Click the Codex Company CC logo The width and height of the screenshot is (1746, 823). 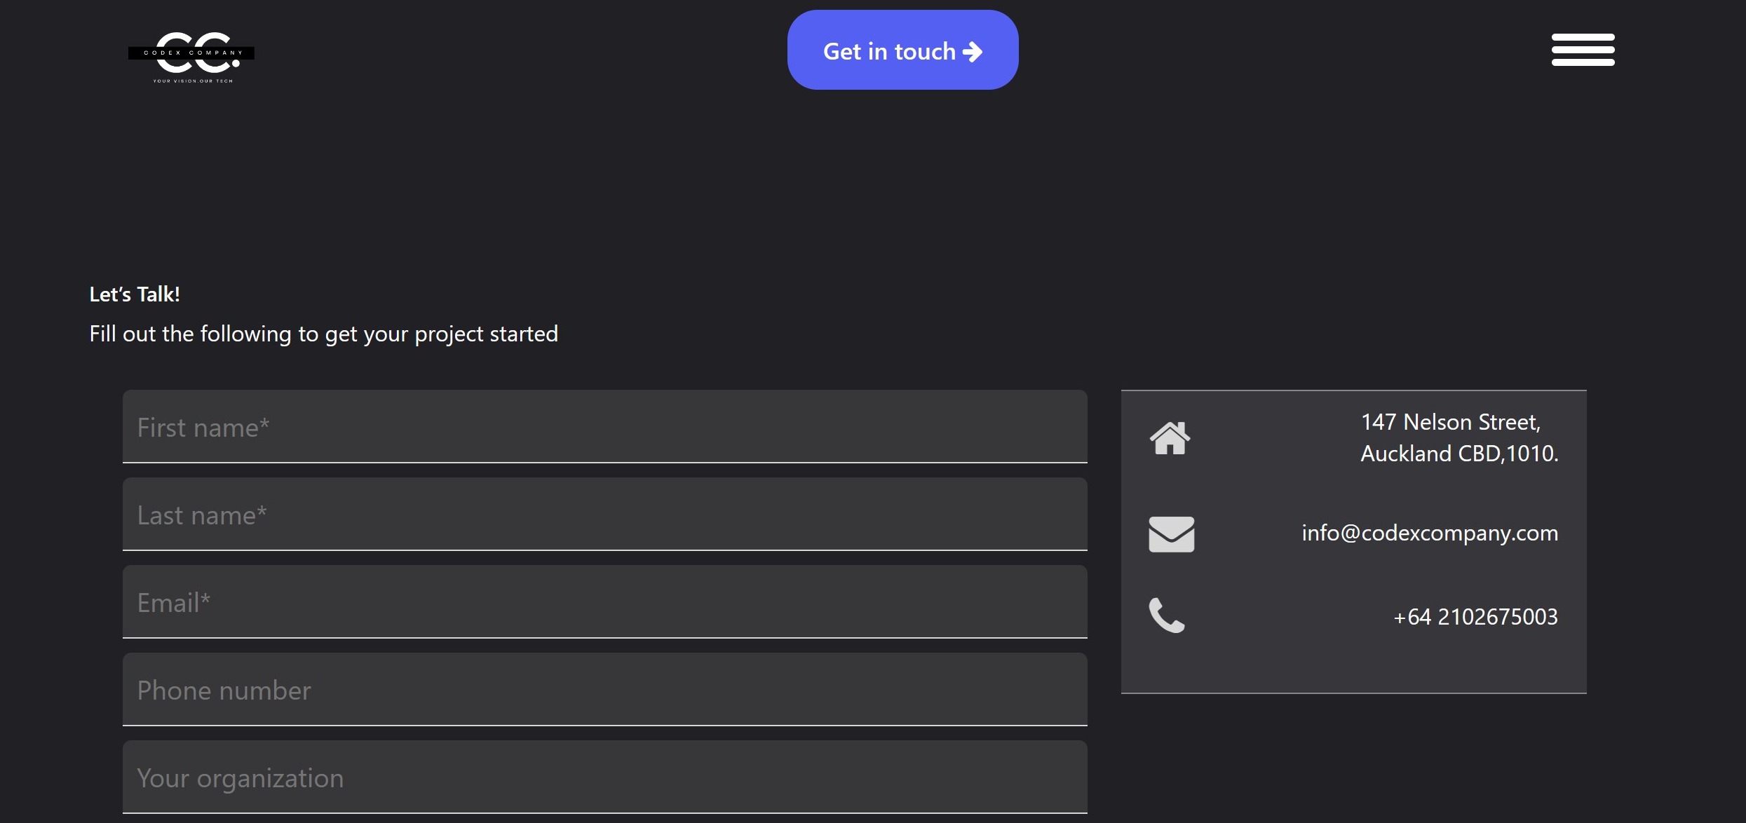tap(191, 53)
